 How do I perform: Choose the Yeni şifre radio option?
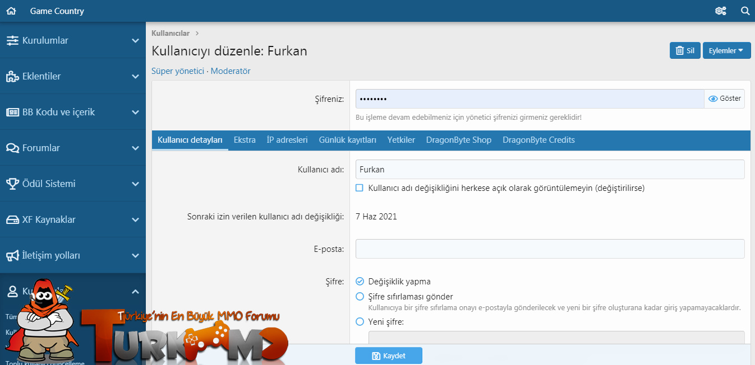[360, 322]
